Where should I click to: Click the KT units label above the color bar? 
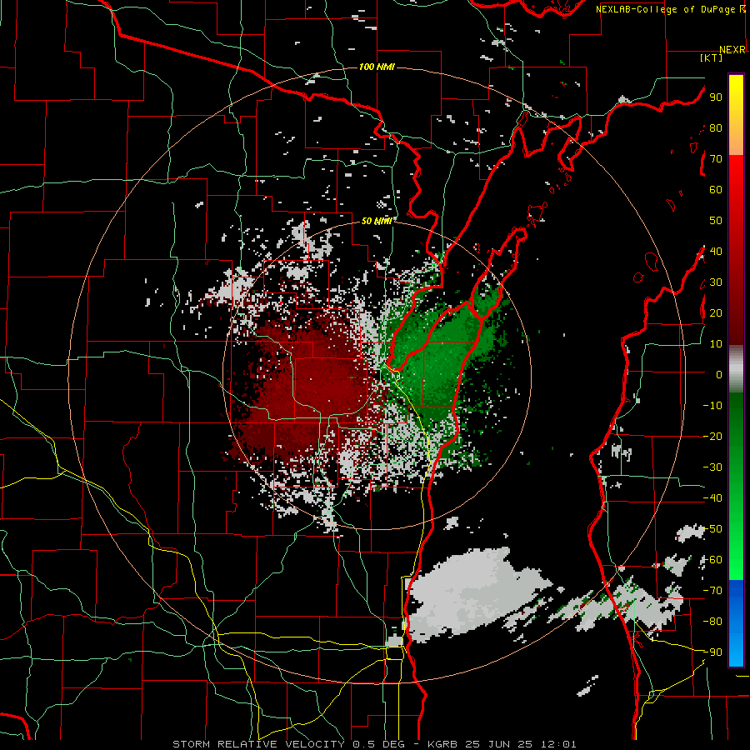pos(712,57)
